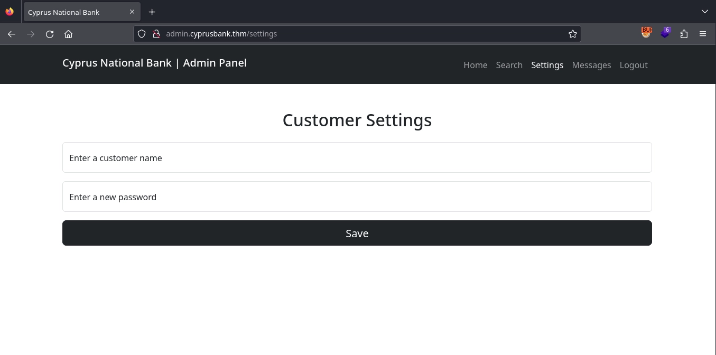Show site security info via padlock icon
The height and width of the screenshot is (355, 716).
click(x=156, y=34)
